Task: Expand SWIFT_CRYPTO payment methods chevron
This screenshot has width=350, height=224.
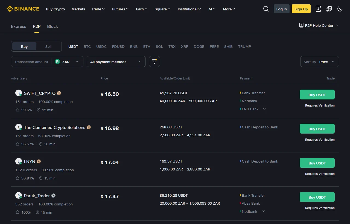Action: coord(264,109)
